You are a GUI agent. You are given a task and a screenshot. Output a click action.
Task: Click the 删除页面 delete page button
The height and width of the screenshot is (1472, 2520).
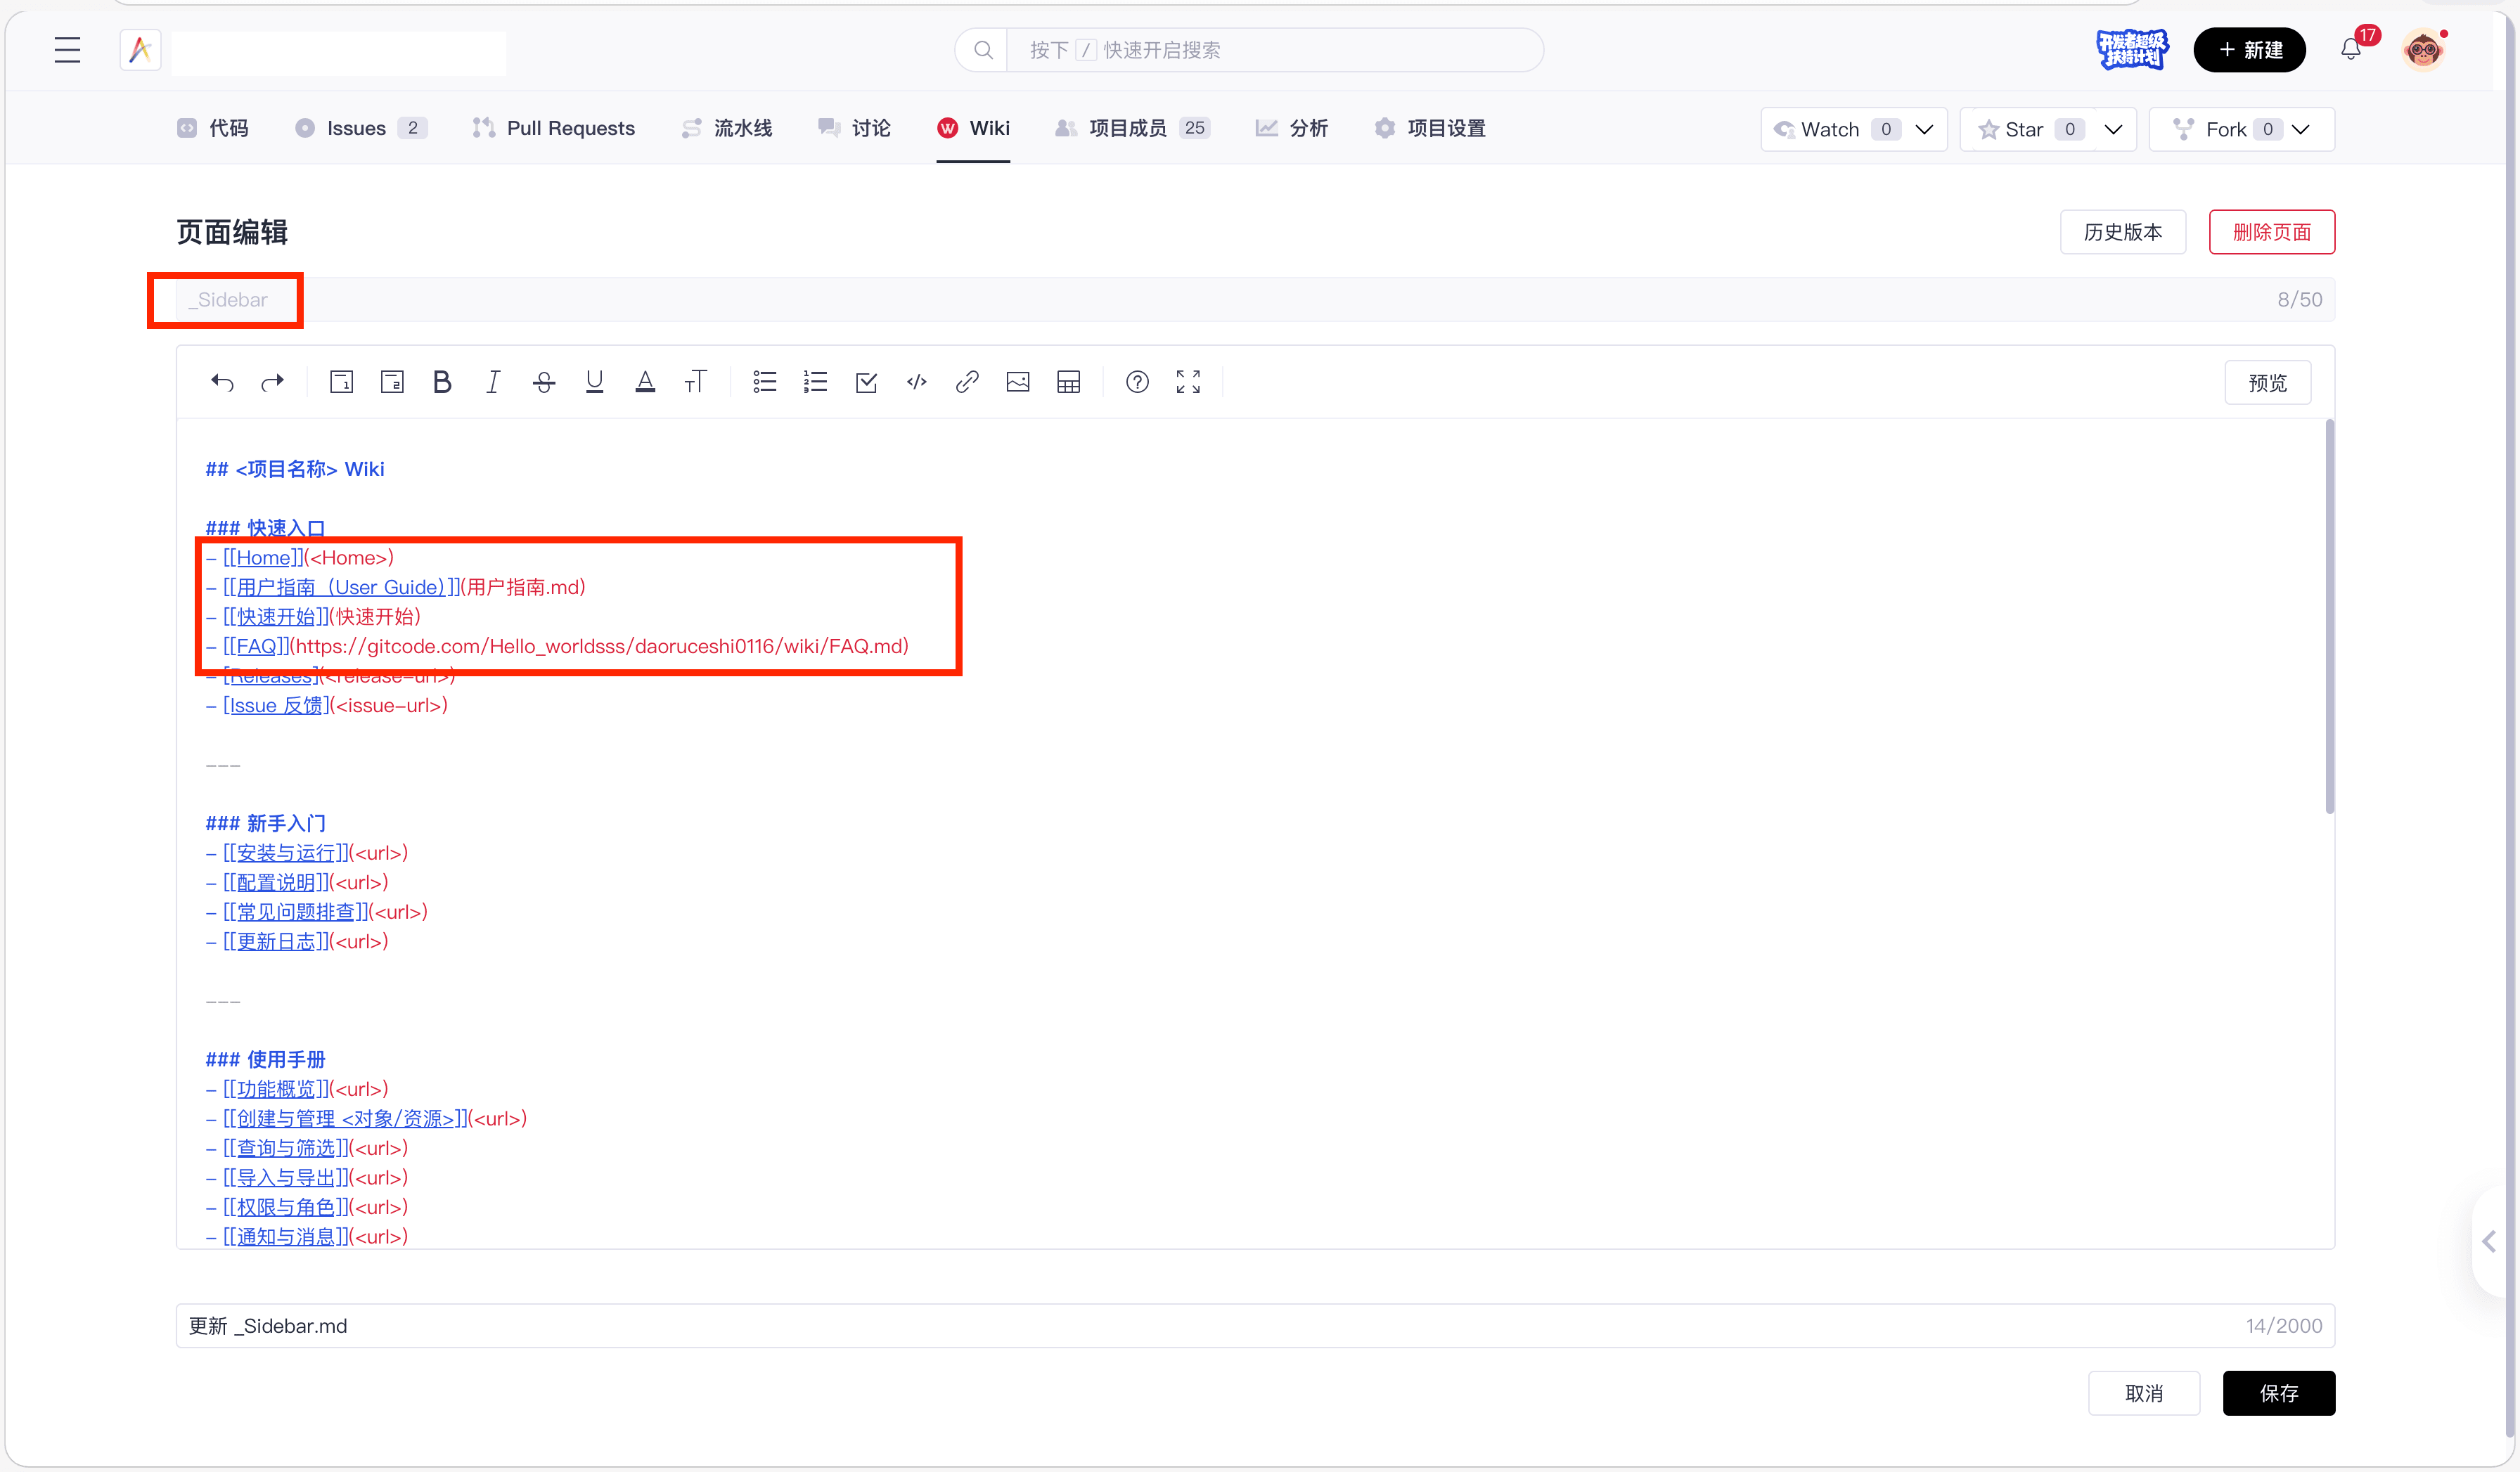pos(2272,232)
